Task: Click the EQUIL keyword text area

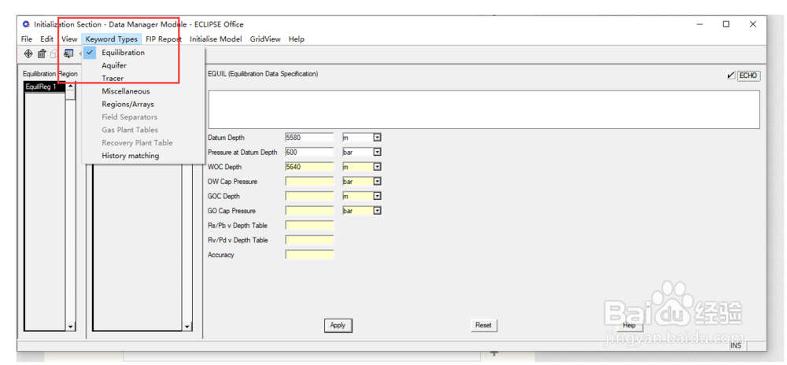Action: pos(484,110)
